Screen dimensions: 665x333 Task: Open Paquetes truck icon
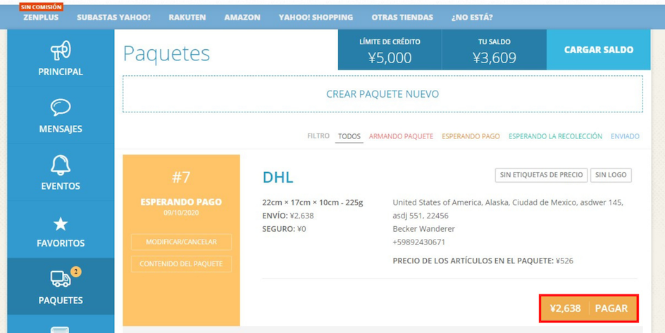61,278
